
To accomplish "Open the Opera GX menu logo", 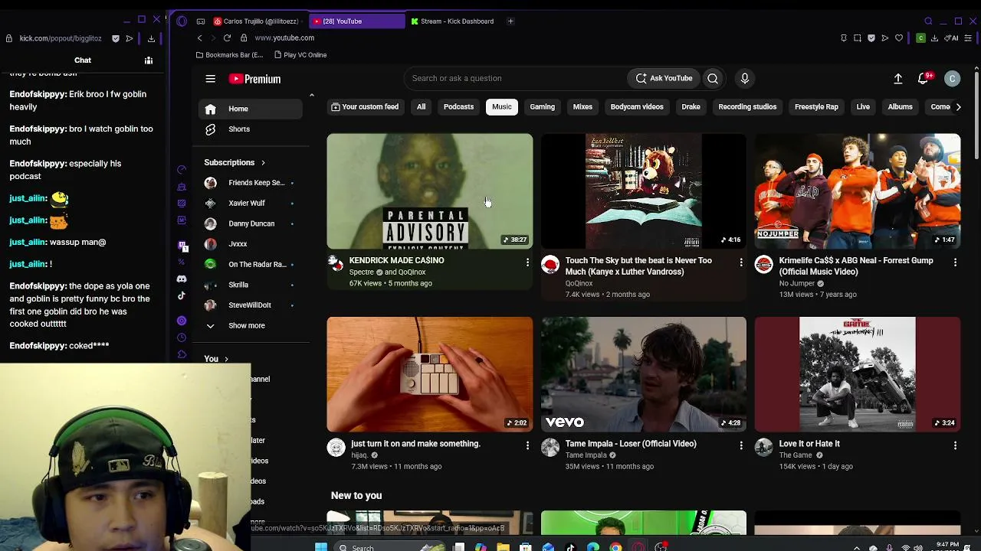I will [x=182, y=21].
